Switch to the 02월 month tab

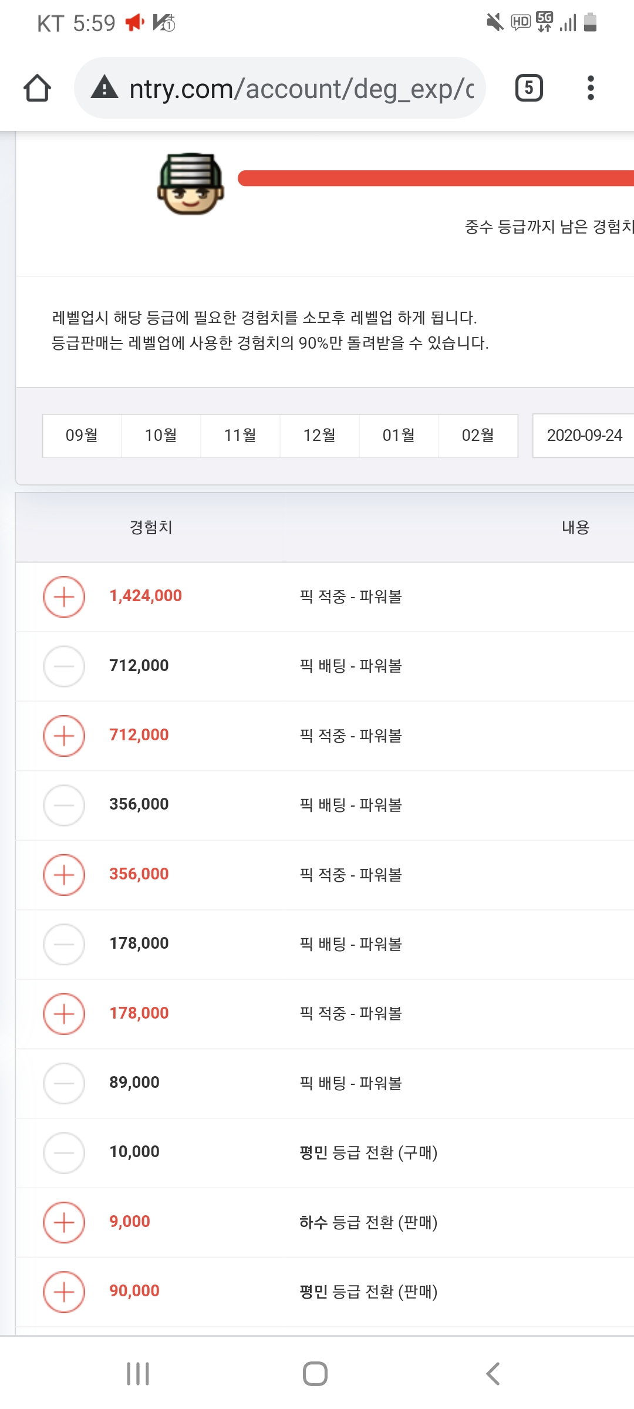point(478,436)
